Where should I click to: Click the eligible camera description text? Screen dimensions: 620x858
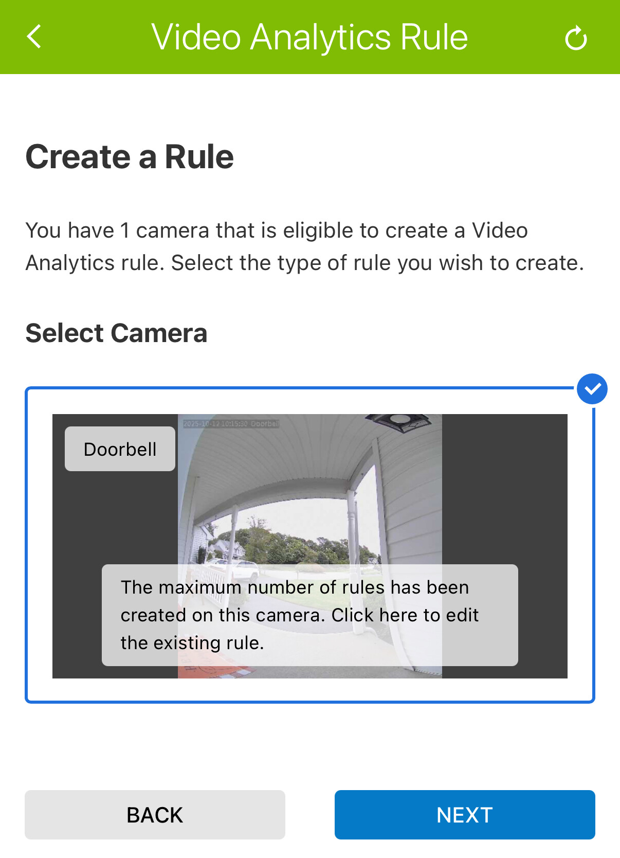(305, 247)
